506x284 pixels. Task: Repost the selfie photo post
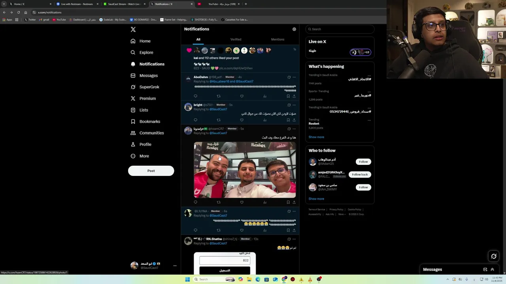219,202
